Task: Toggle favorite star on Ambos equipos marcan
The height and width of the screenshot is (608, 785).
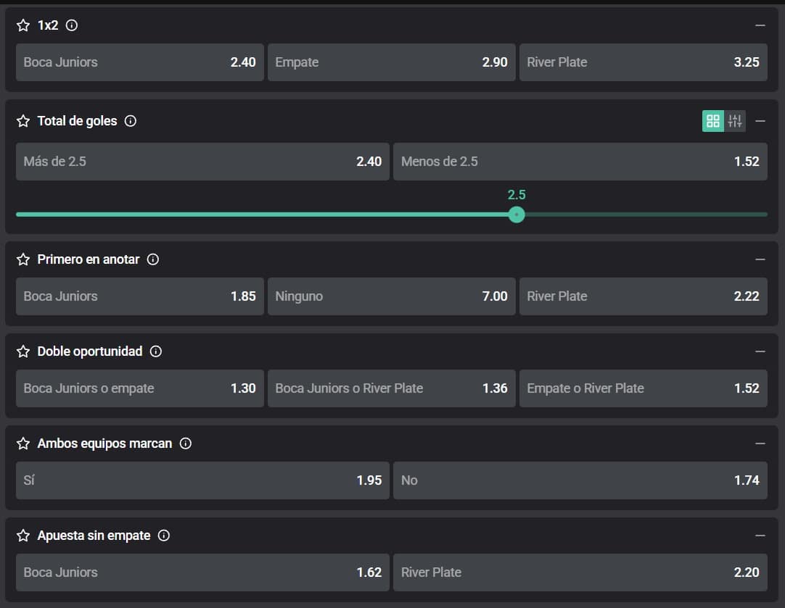Action: [23, 443]
